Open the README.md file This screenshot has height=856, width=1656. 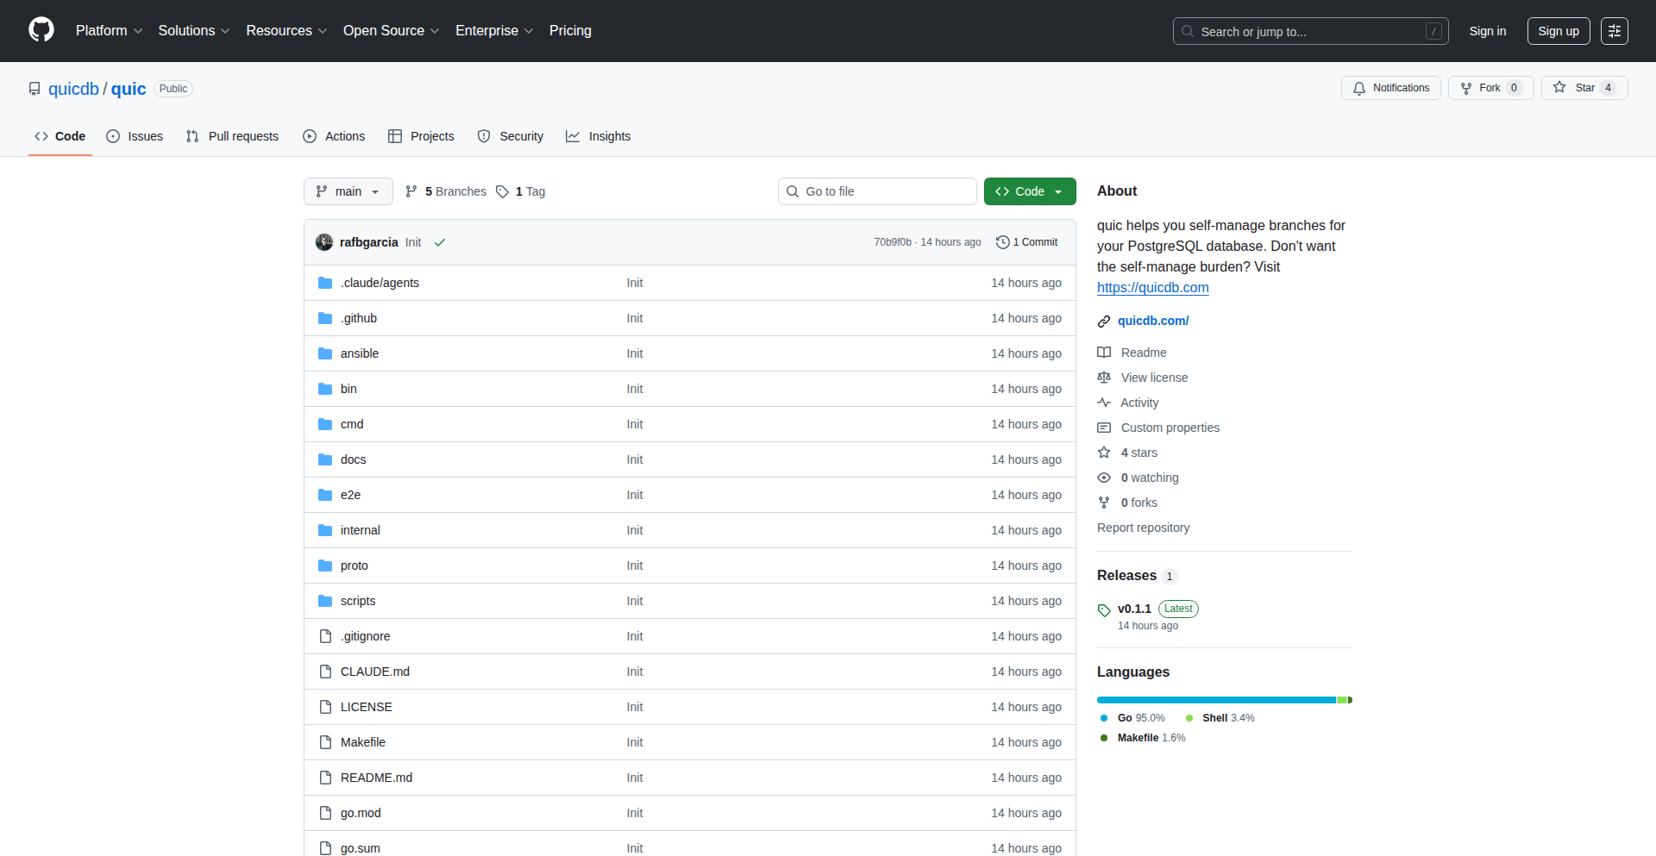coord(376,778)
